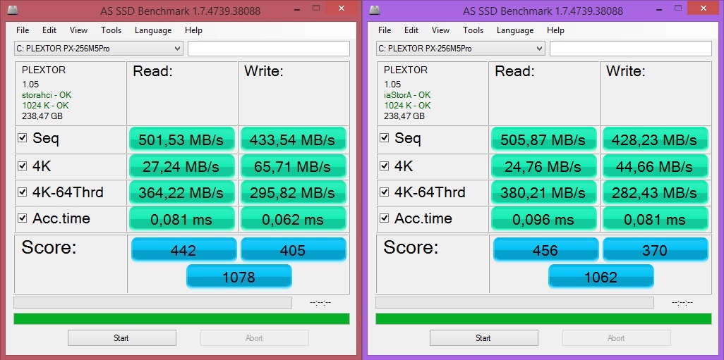This screenshot has height=360, width=724.
Task: Click the 364,22 MB/s result
Action: (x=182, y=192)
